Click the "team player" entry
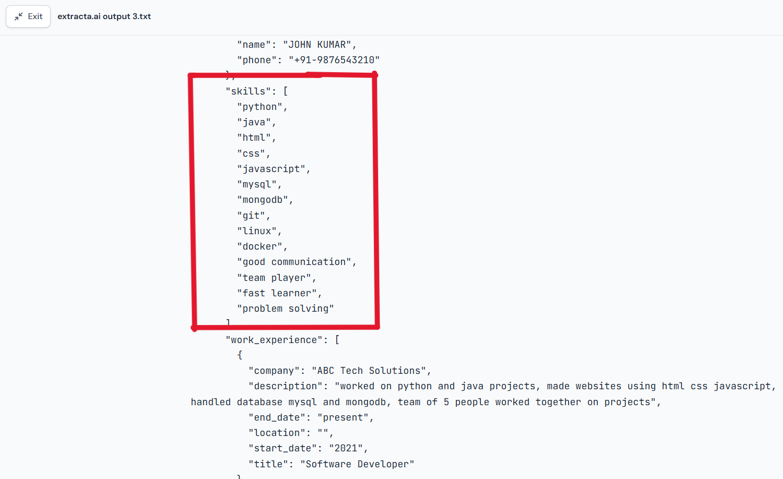 tap(274, 278)
